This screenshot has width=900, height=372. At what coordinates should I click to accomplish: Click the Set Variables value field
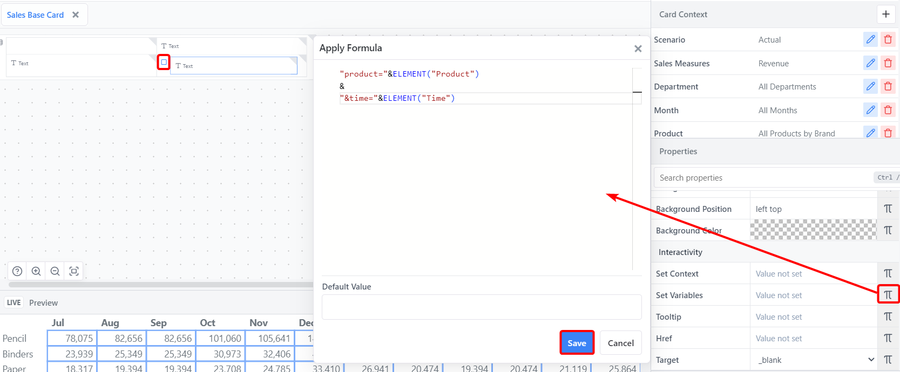click(x=814, y=295)
